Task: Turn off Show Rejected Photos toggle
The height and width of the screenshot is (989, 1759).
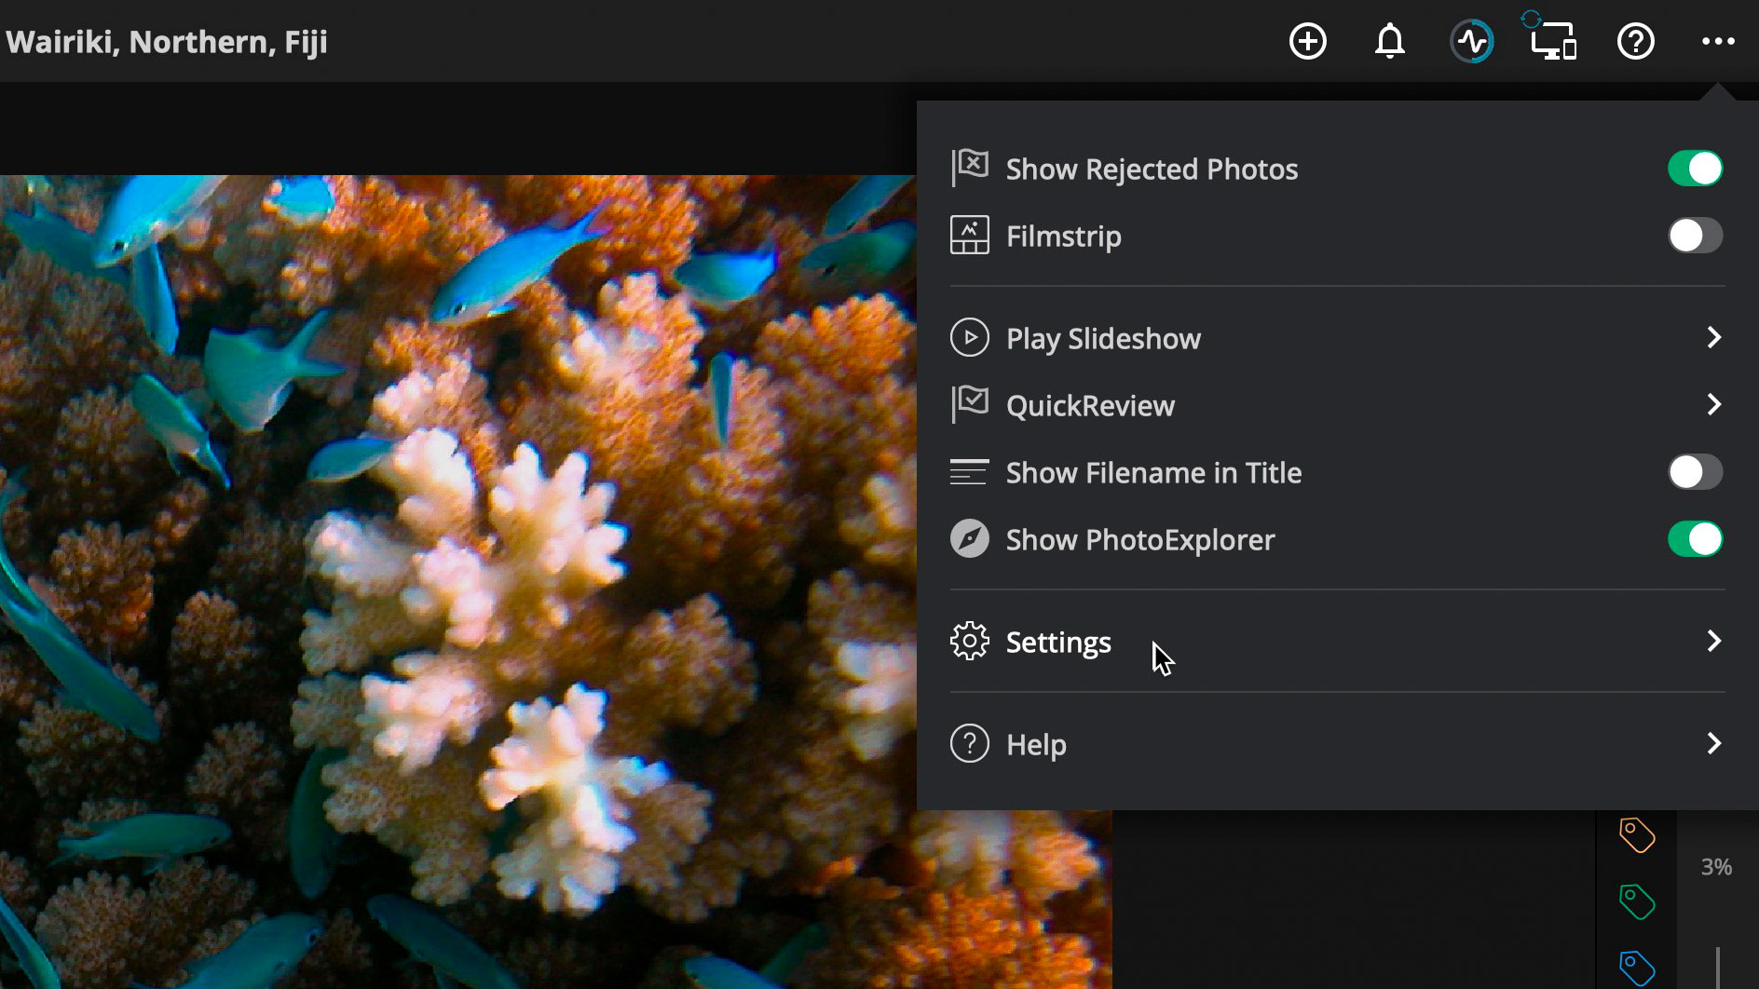Action: click(1695, 169)
